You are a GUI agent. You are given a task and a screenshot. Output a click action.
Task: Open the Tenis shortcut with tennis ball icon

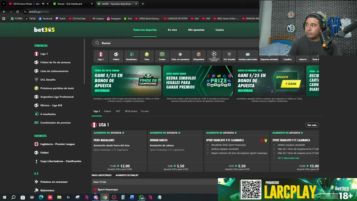(x=147, y=56)
